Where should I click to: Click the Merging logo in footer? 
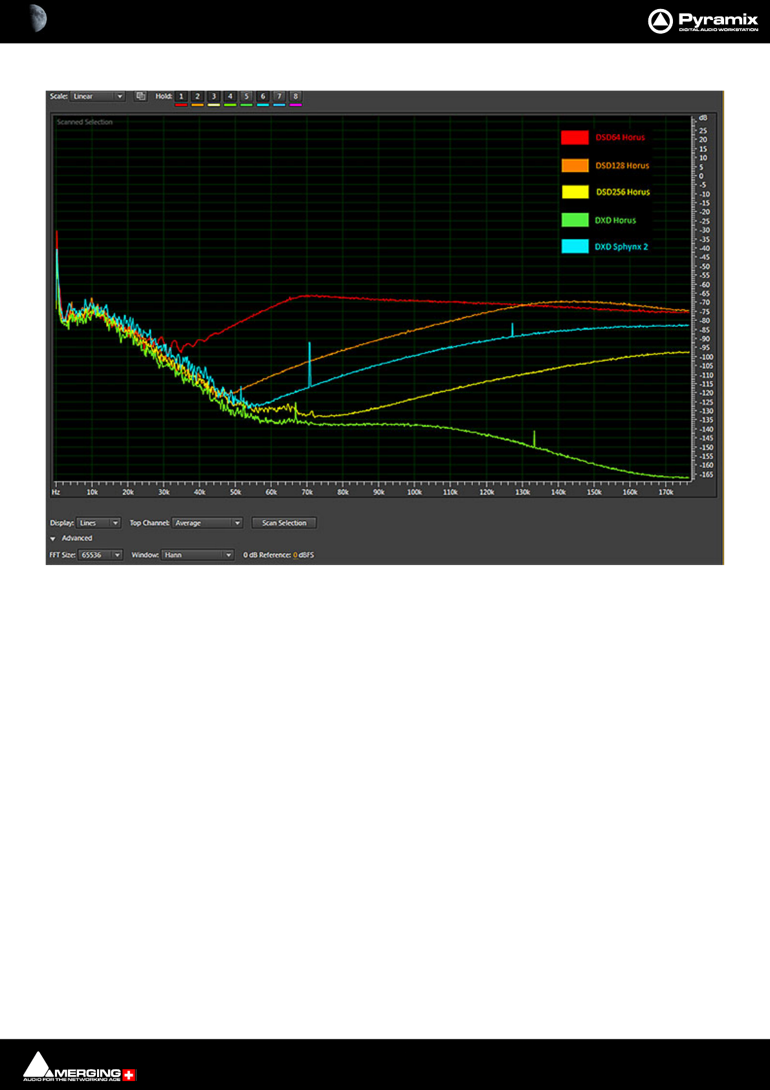coord(80,1067)
